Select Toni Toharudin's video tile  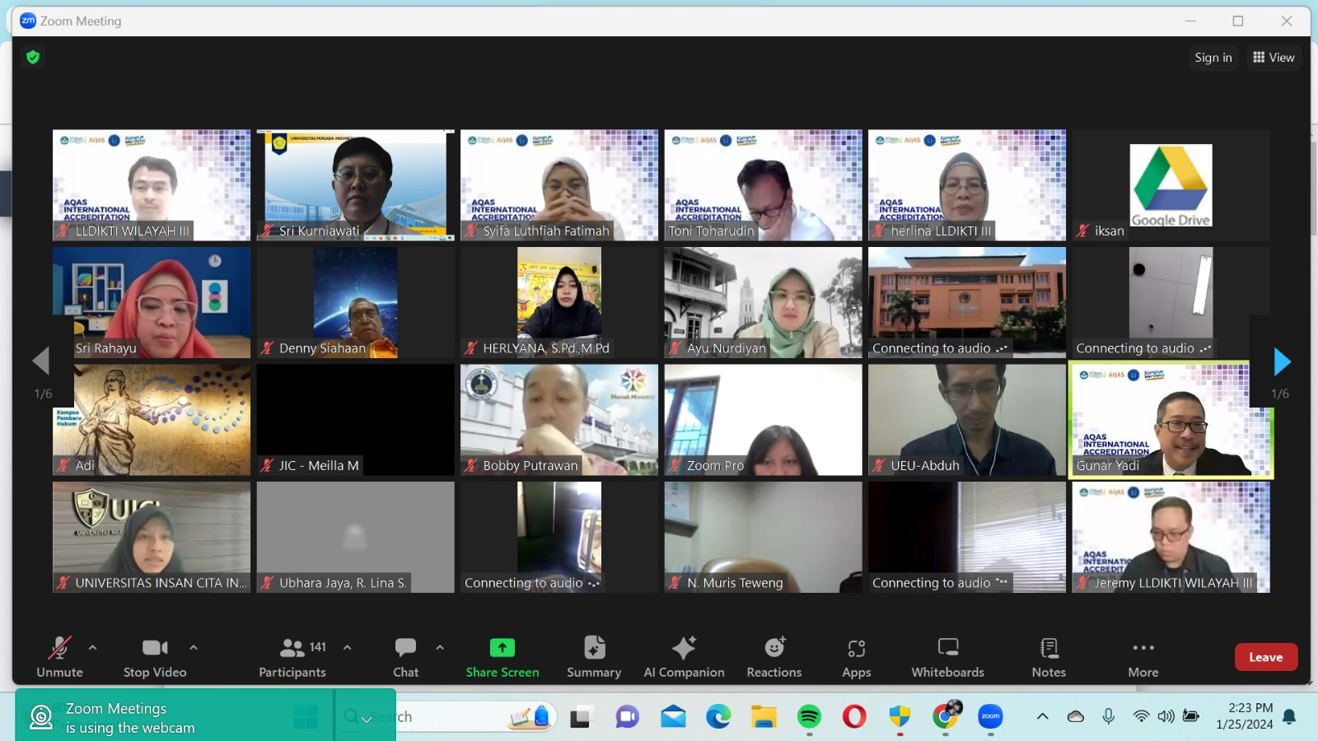(764, 185)
